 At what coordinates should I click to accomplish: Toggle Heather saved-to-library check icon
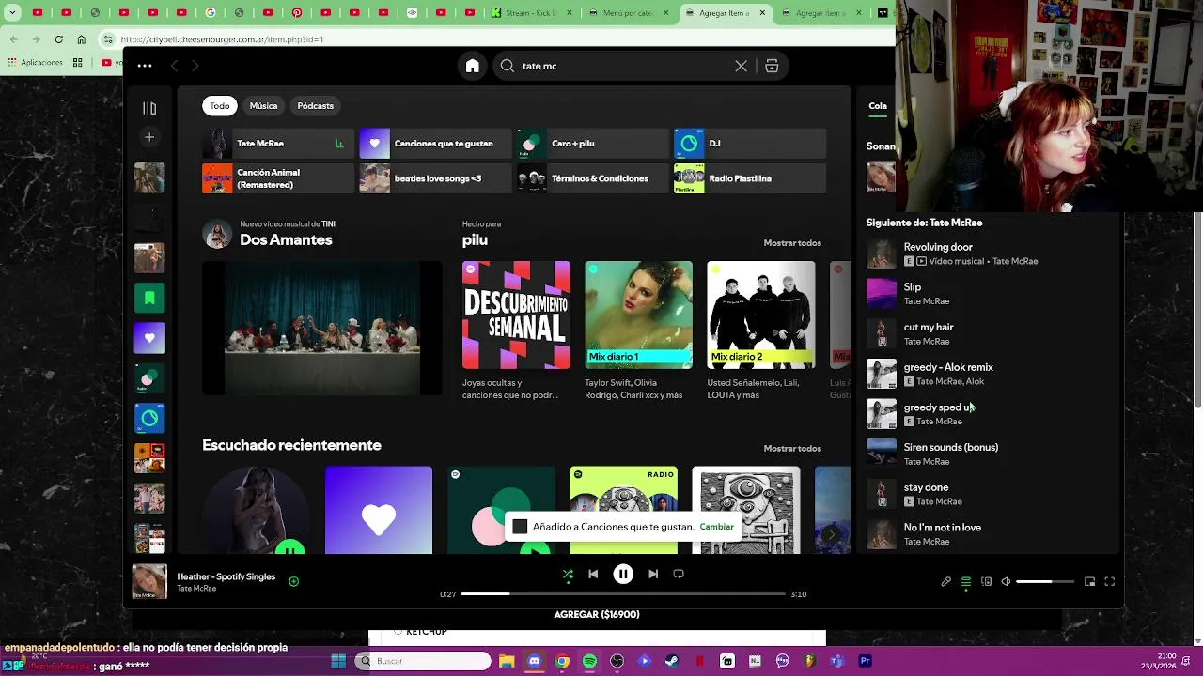point(293,582)
